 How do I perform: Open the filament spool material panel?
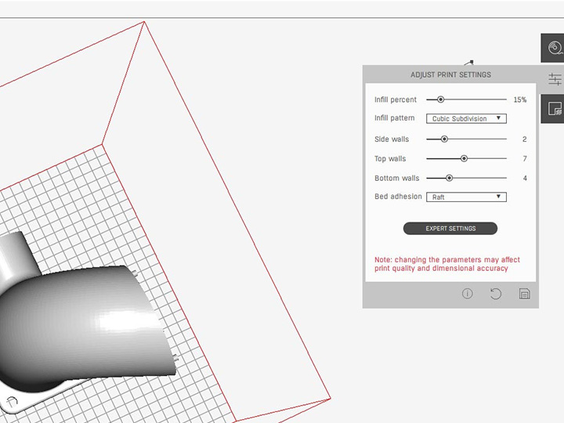pyautogui.click(x=555, y=48)
